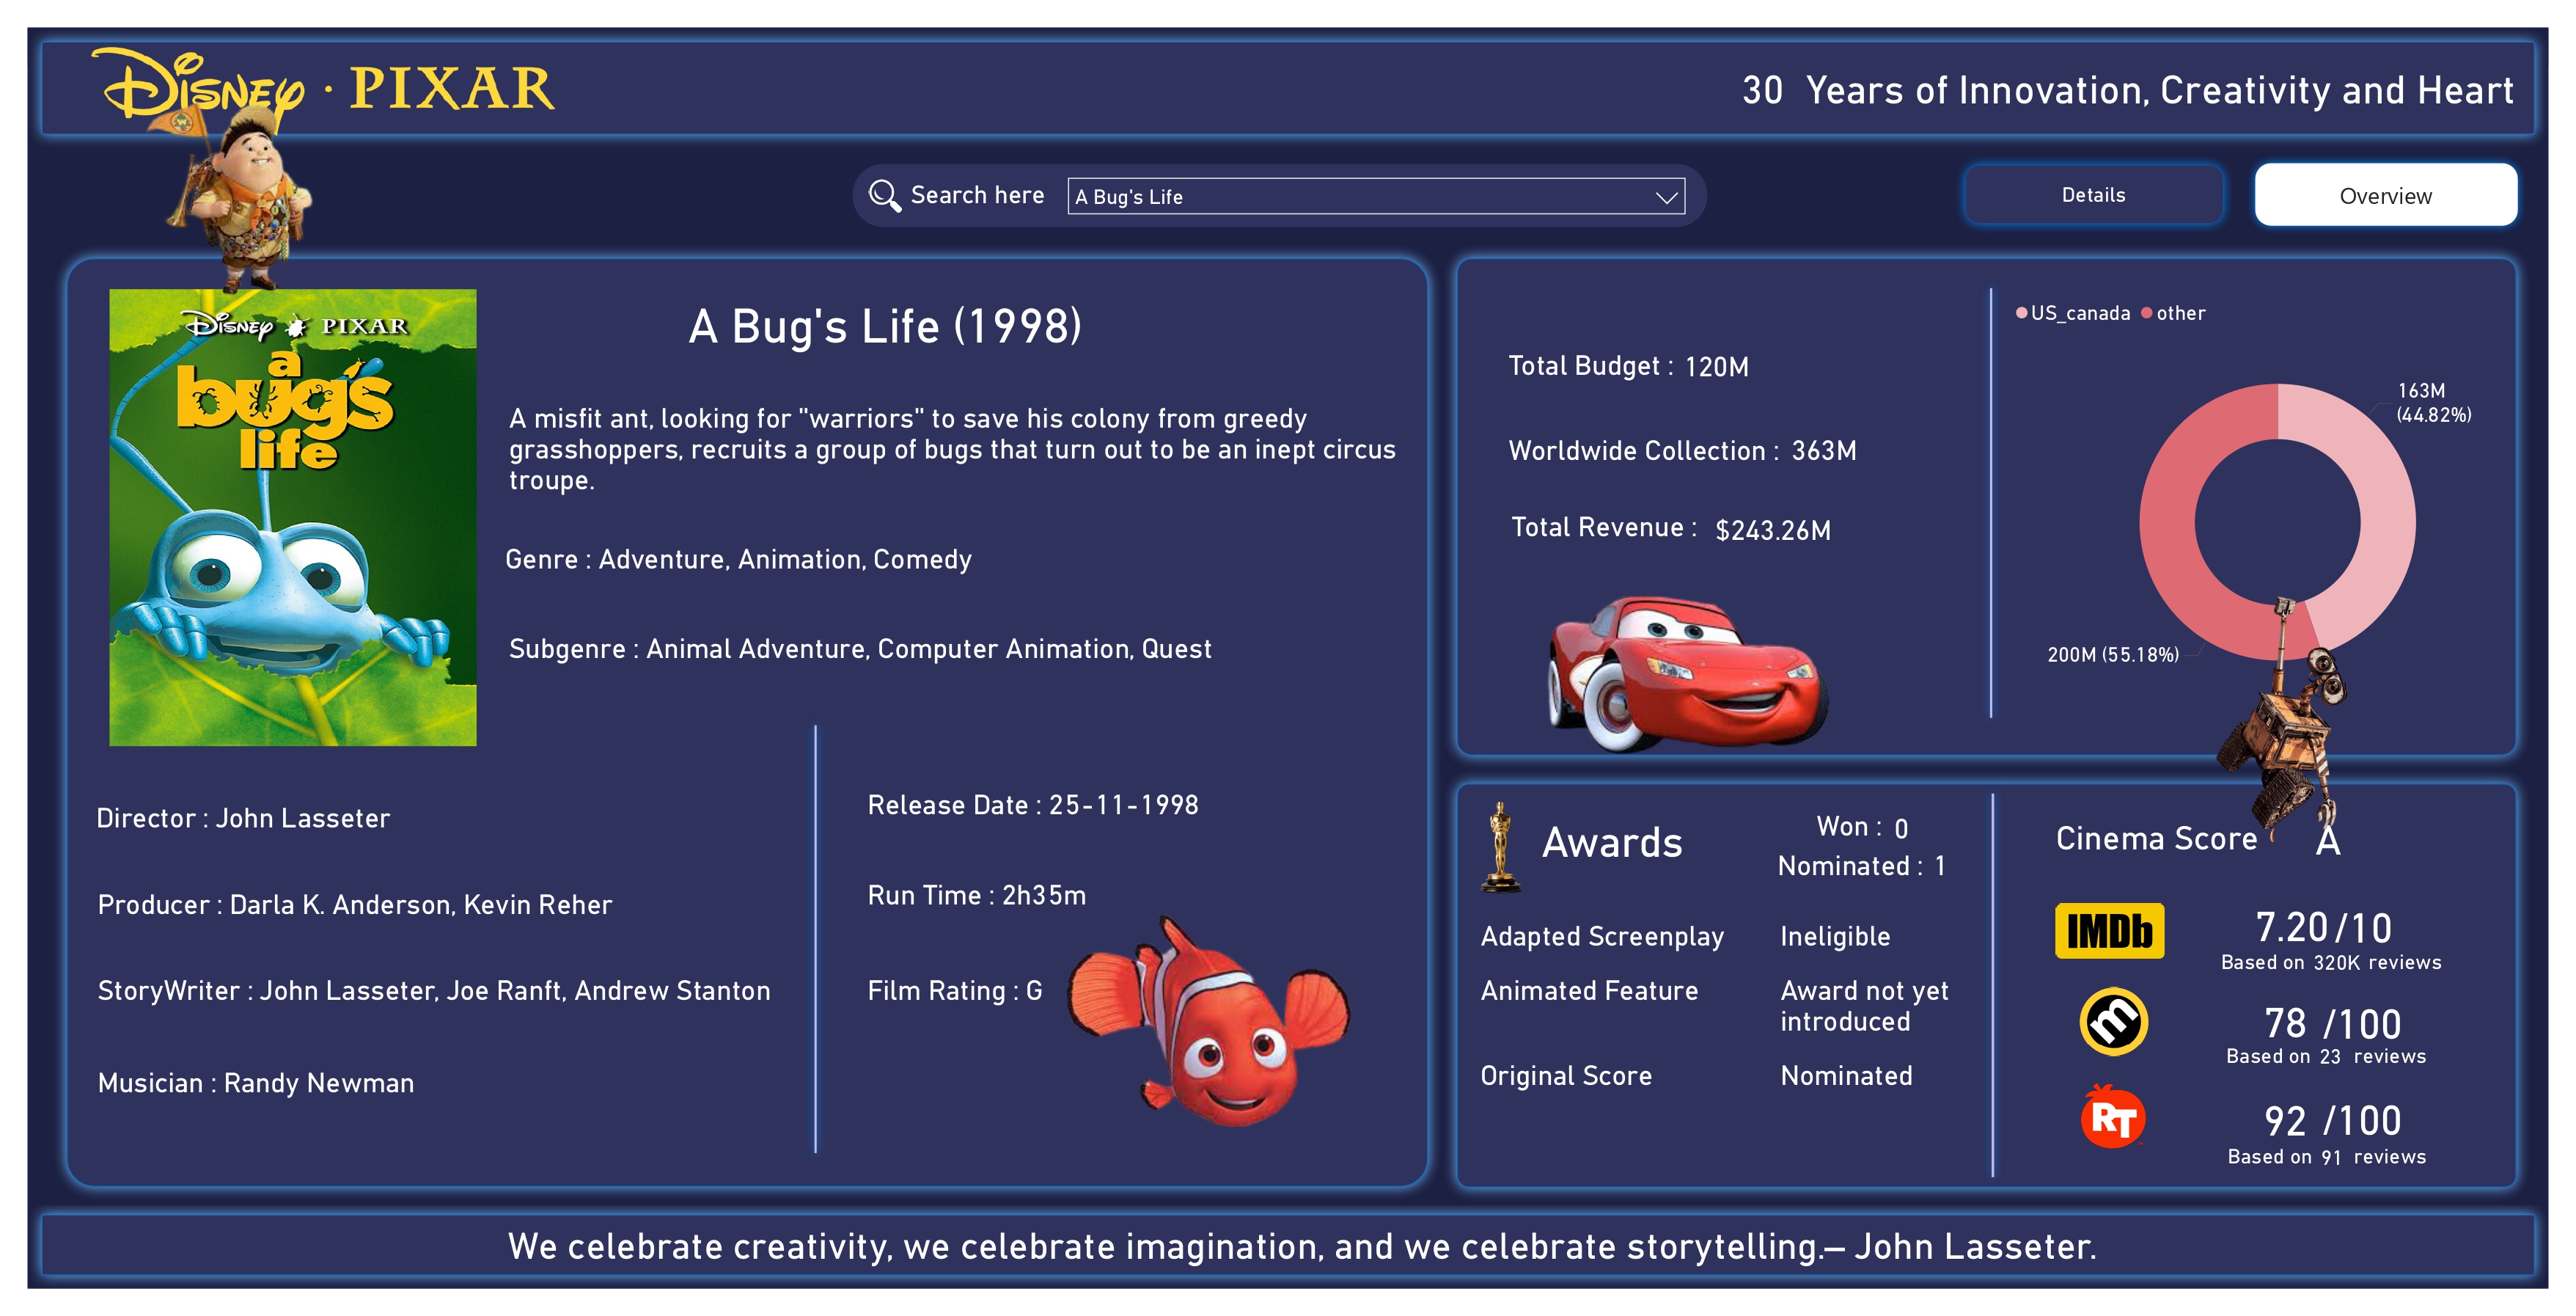Switch to the Details page button
This screenshot has width=2576, height=1316.
click(x=2093, y=195)
